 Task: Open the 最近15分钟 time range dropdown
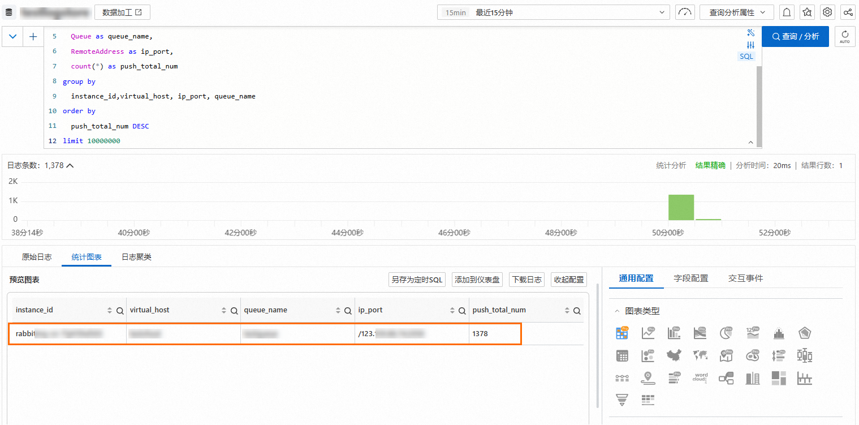(553, 12)
